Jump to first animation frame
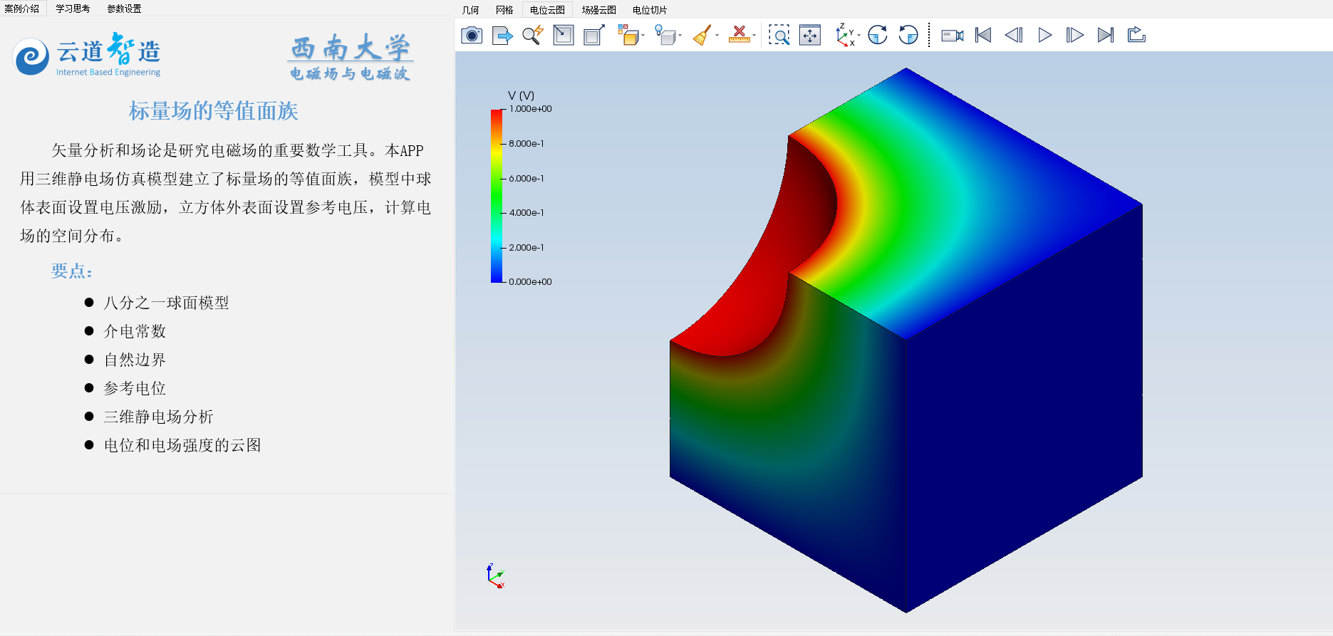This screenshot has width=1333, height=636. click(x=983, y=35)
